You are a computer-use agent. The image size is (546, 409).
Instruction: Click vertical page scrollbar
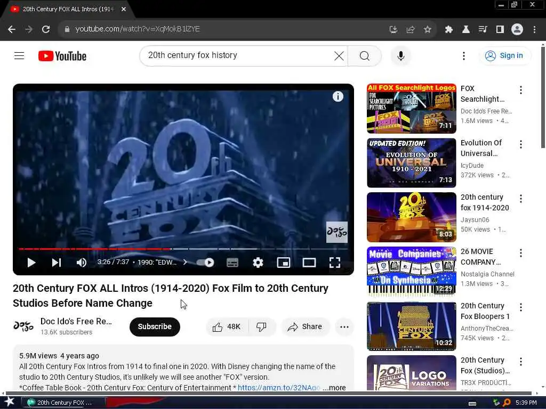(x=543, y=97)
